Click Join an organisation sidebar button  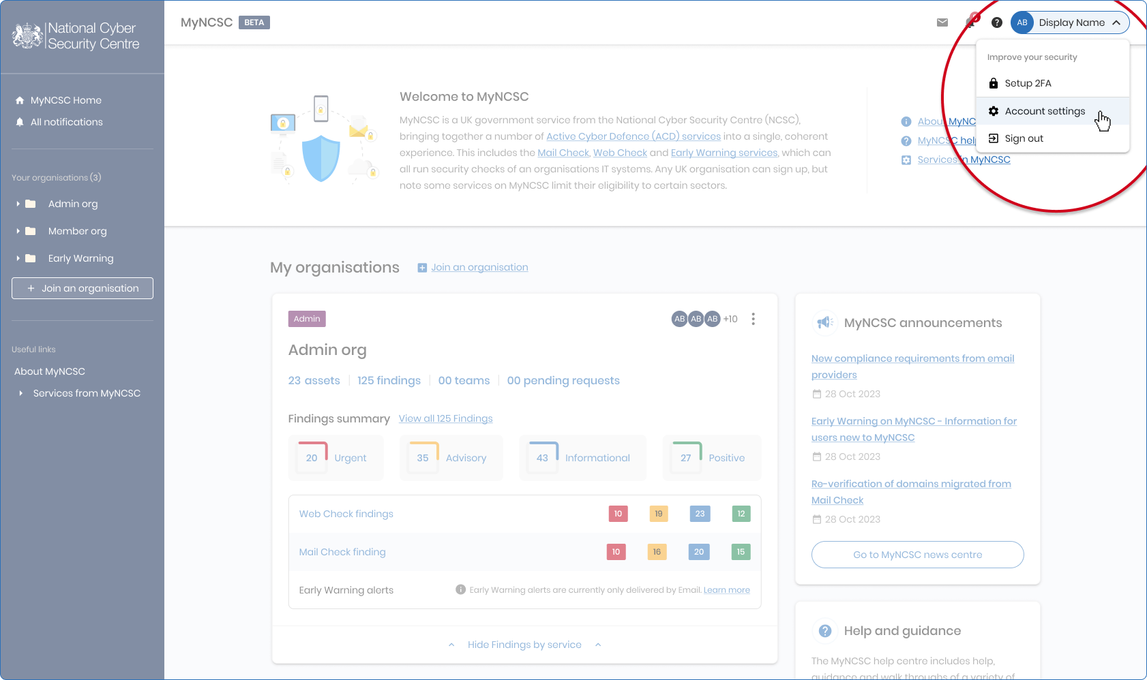click(83, 288)
